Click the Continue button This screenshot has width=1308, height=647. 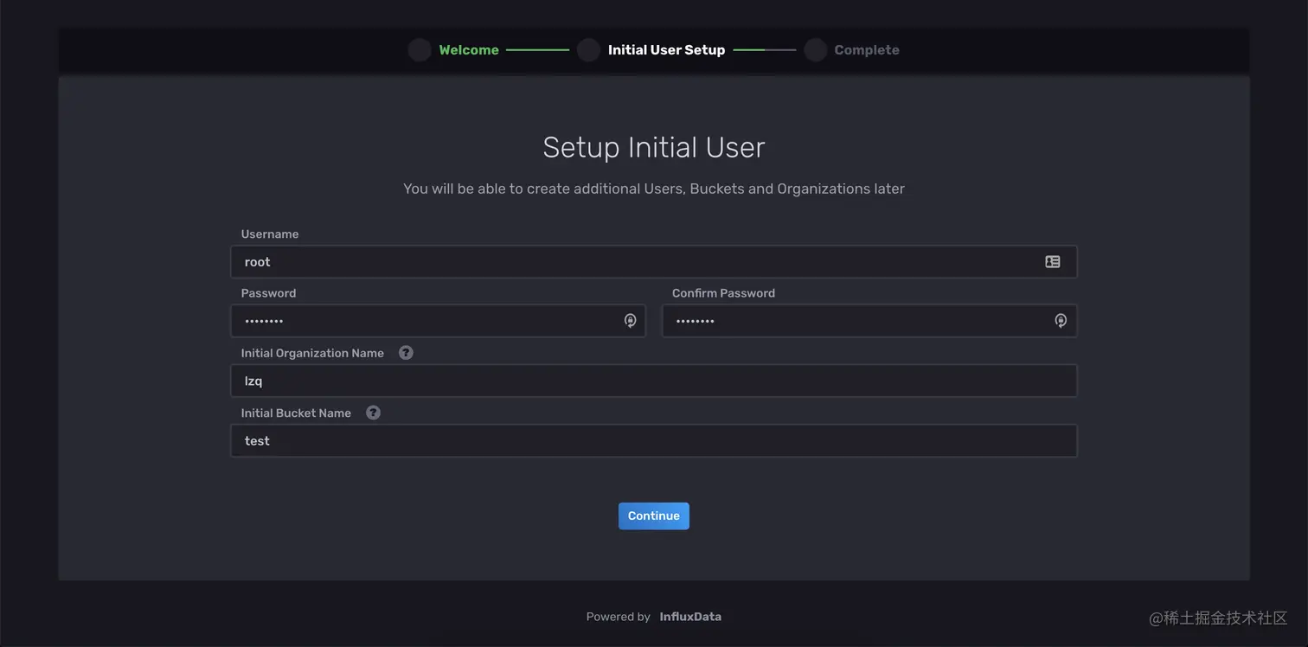654,516
